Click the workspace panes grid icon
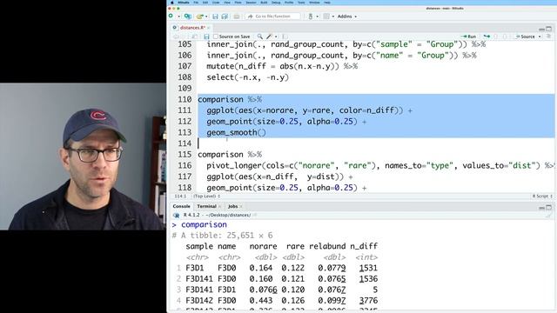Screen dimensions: 557x313 point(326,17)
